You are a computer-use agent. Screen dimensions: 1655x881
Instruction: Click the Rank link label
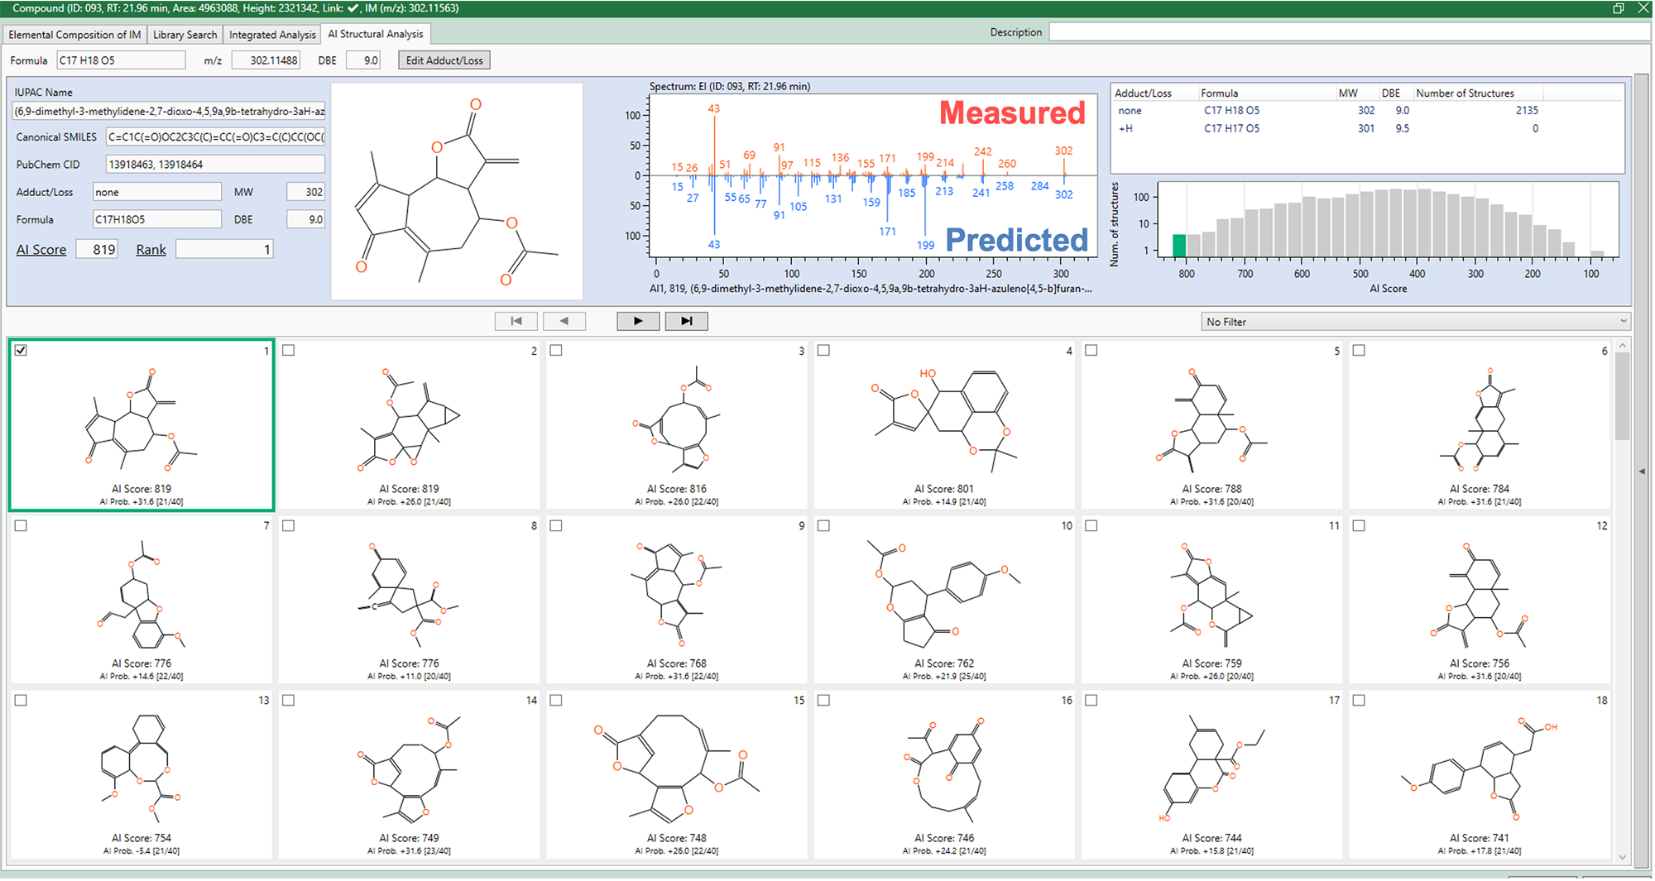click(151, 250)
